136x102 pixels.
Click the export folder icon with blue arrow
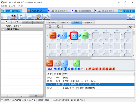[22, 17]
